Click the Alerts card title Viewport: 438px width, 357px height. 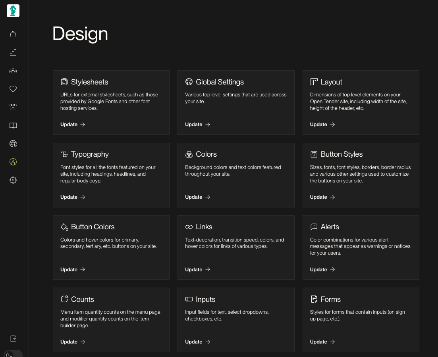tap(330, 227)
